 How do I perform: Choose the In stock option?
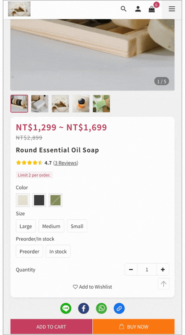pyautogui.click(x=58, y=251)
